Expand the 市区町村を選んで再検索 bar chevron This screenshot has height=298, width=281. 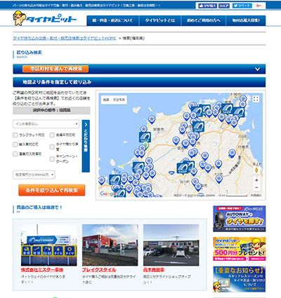257,69
